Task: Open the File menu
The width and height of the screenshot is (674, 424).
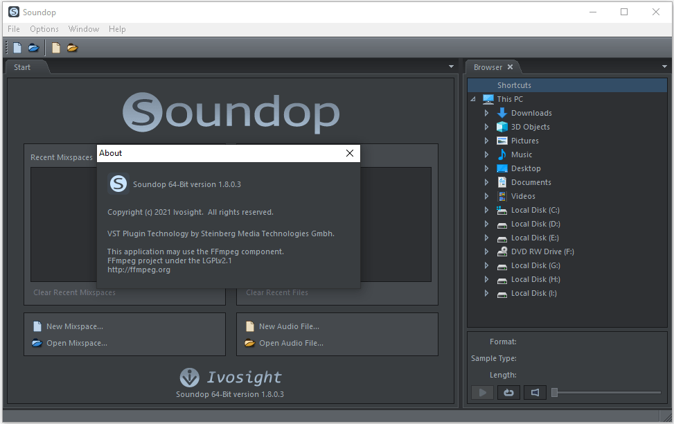Action: [x=14, y=29]
